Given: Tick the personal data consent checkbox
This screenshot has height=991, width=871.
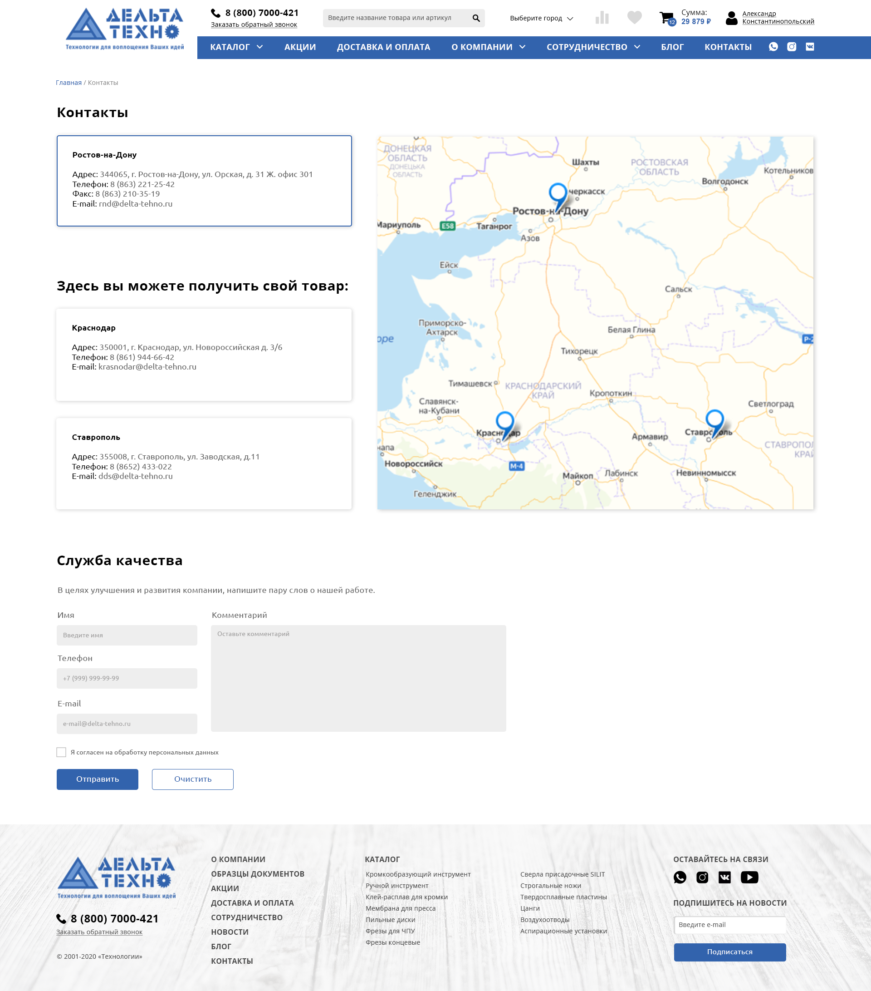Looking at the screenshot, I should [61, 752].
